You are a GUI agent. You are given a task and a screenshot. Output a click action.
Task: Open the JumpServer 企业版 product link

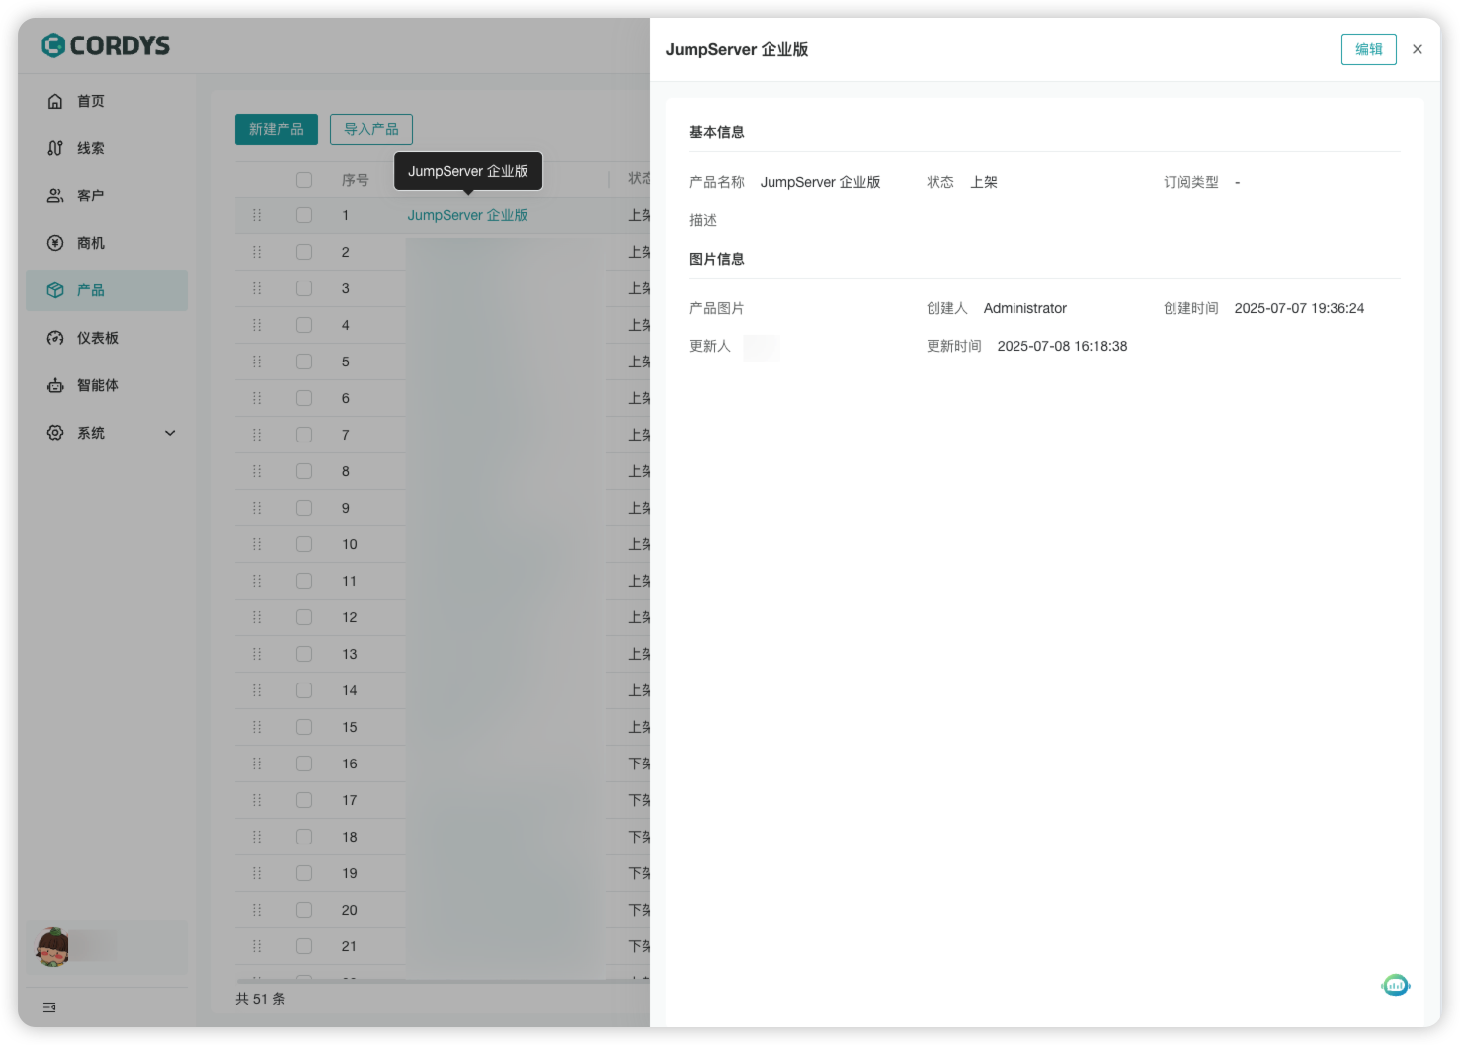[468, 214]
